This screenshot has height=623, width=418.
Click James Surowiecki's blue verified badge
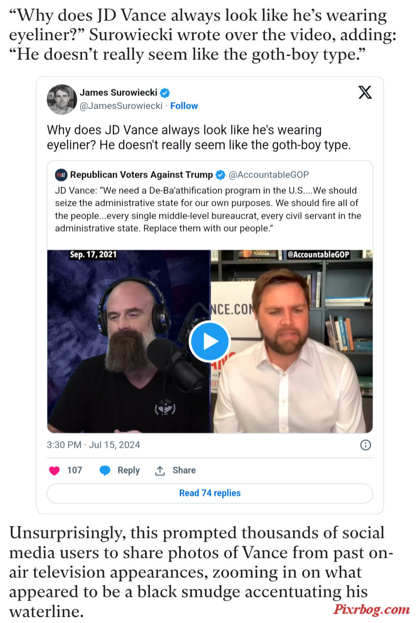[165, 93]
